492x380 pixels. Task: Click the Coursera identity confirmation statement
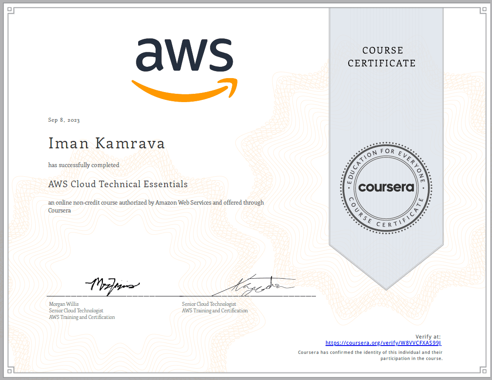tap(370, 356)
